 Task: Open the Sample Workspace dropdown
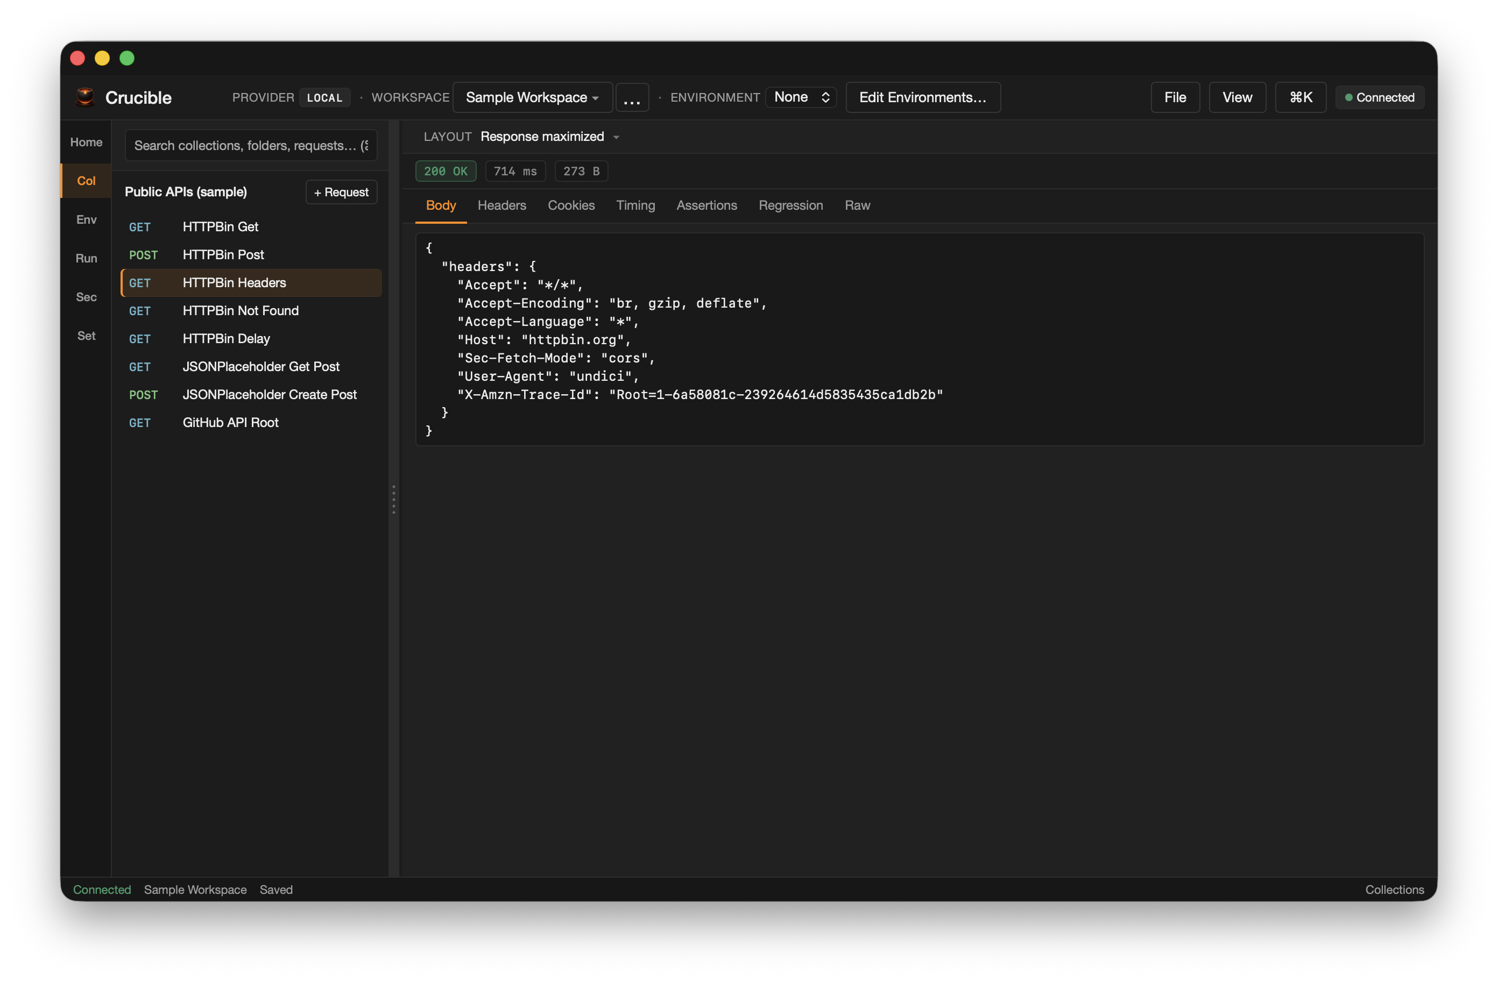click(x=533, y=97)
